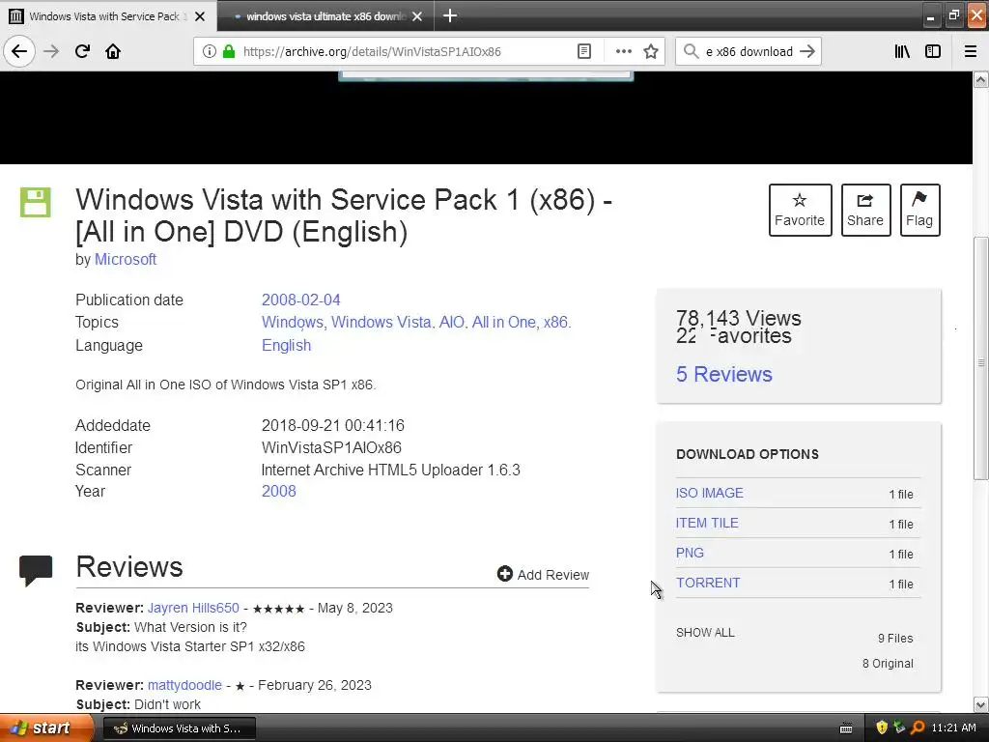Download the ITEM TILE file
The height and width of the screenshot is (742, 989).
tap(707, 523)
